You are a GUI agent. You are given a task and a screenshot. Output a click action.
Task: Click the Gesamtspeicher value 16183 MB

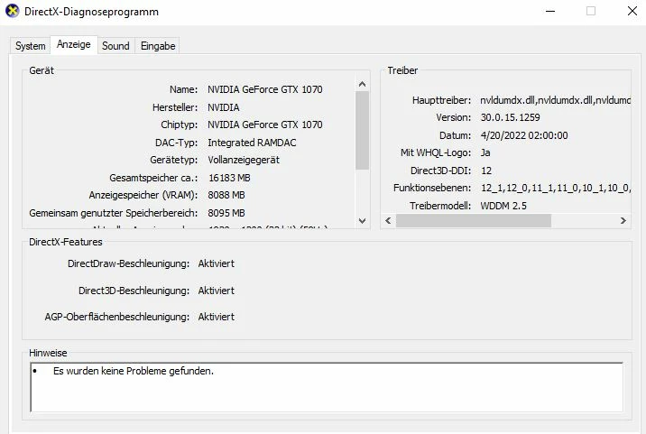pyautogui.click(x=229, y=178)
